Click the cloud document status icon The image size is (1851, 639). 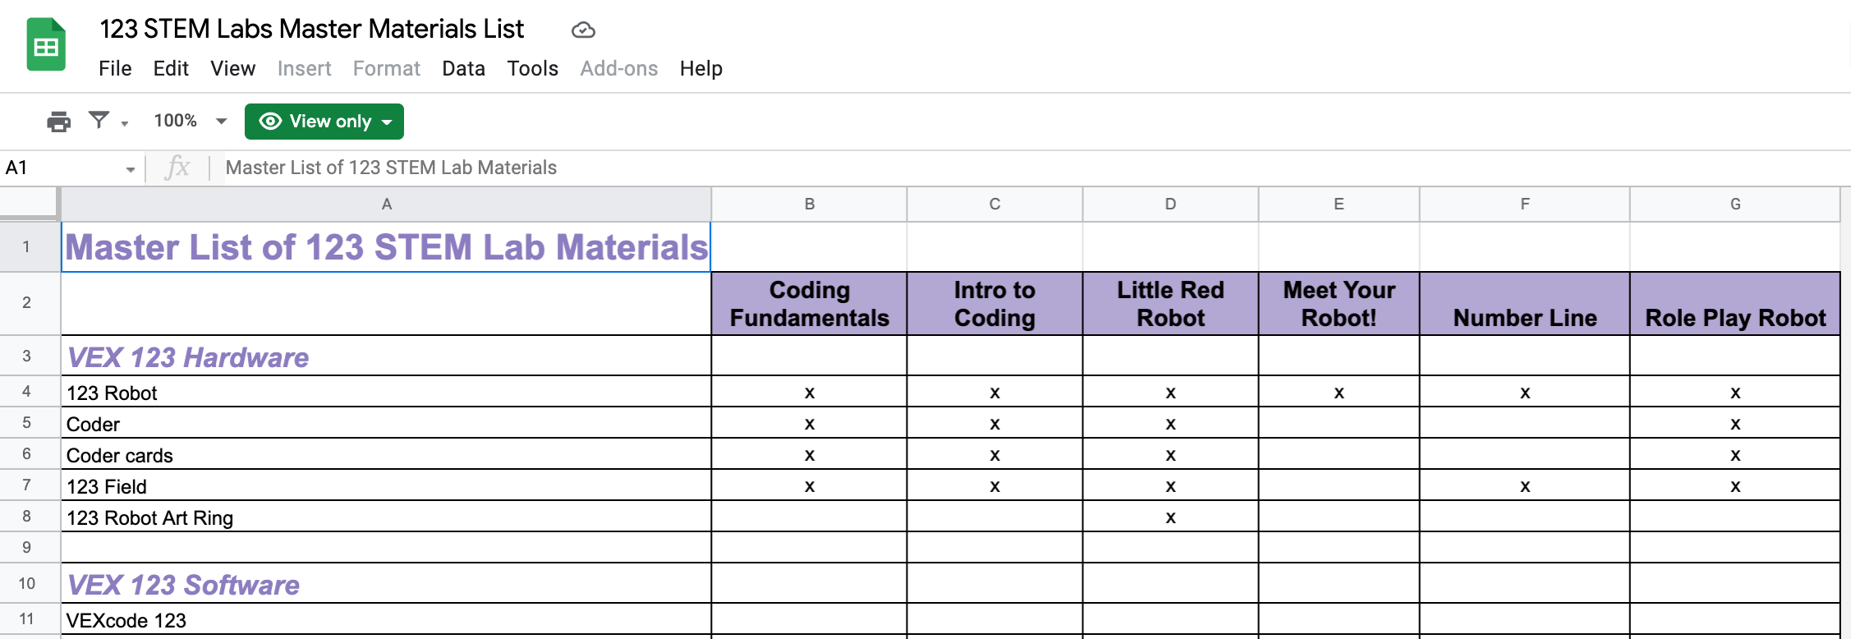[x=583, y=30]
